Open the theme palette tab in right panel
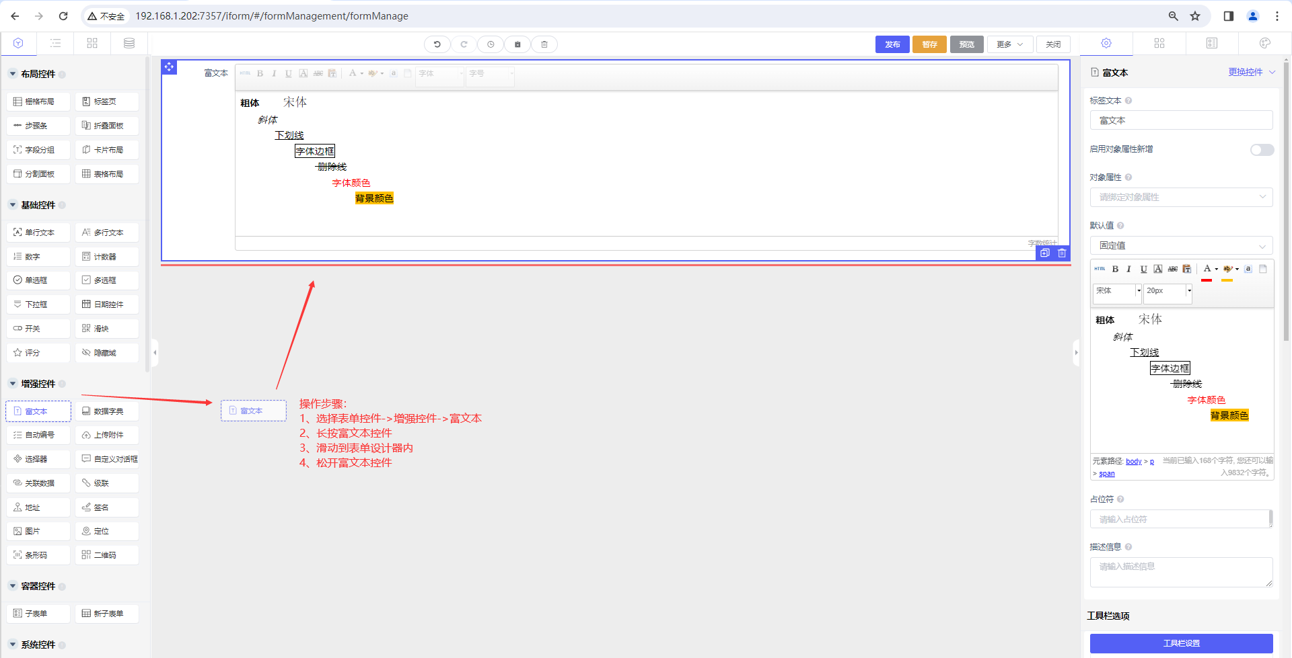Screen dimensions: 1292x658 click(x=1264, y=44)
